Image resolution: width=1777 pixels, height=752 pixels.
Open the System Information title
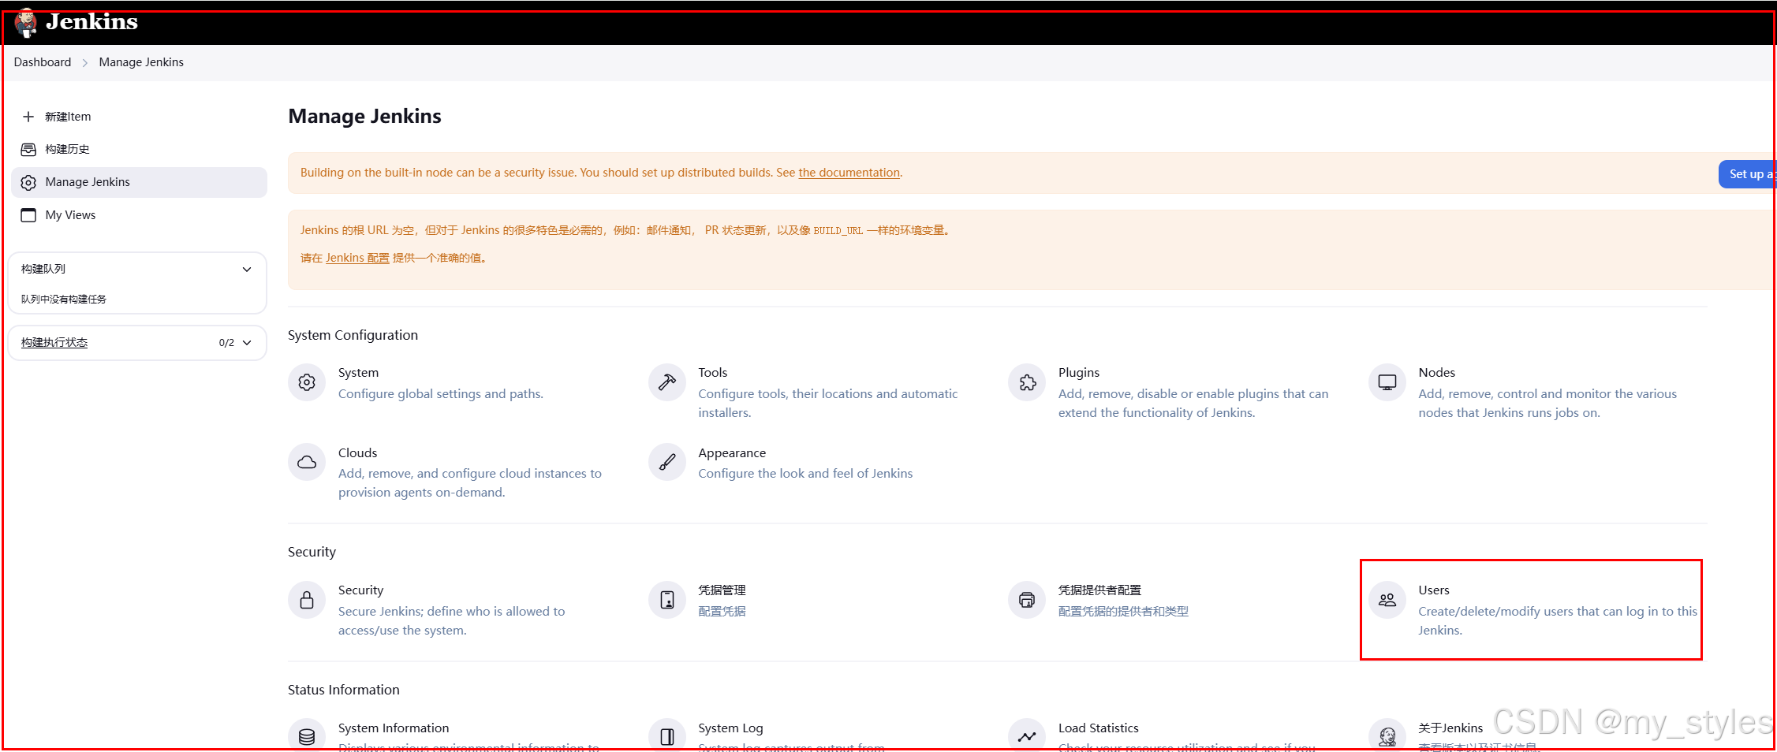394,728
